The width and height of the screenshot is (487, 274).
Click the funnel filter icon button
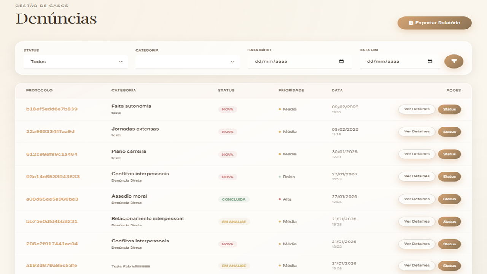(x=454, y=61)
